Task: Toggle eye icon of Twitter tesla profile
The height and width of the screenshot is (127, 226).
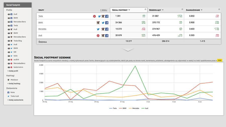Action: pyautogui.click(x=9, y=56)
